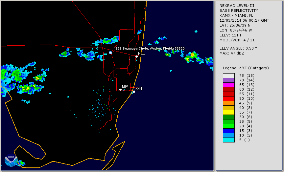
Task: Click the MIA label on the map
Action: click(125, 87)
